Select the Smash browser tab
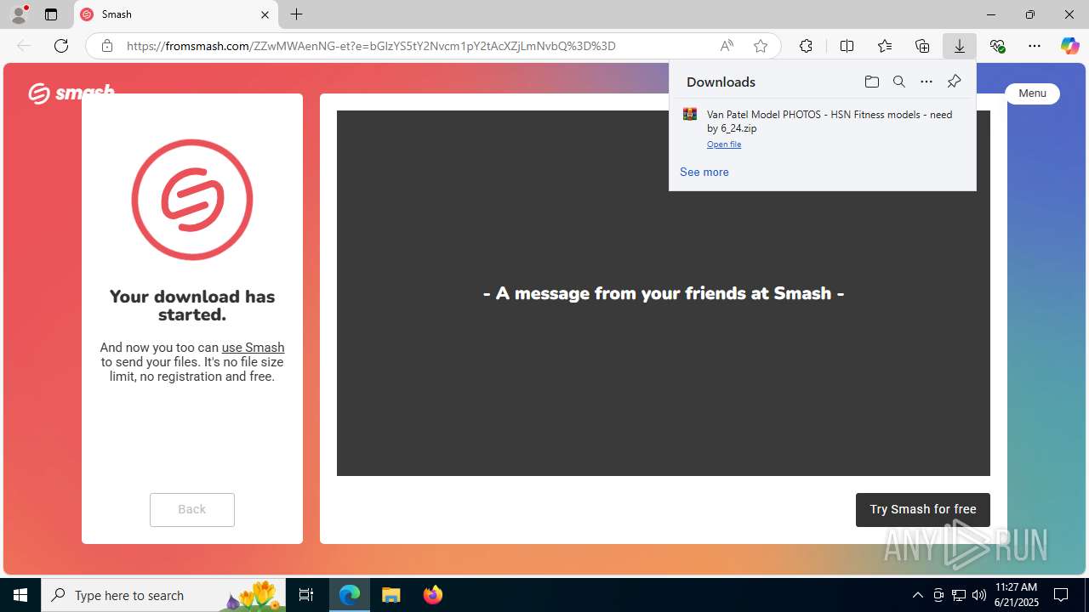The width and height of the screenshot is (1089, 612). coord(176,14)
